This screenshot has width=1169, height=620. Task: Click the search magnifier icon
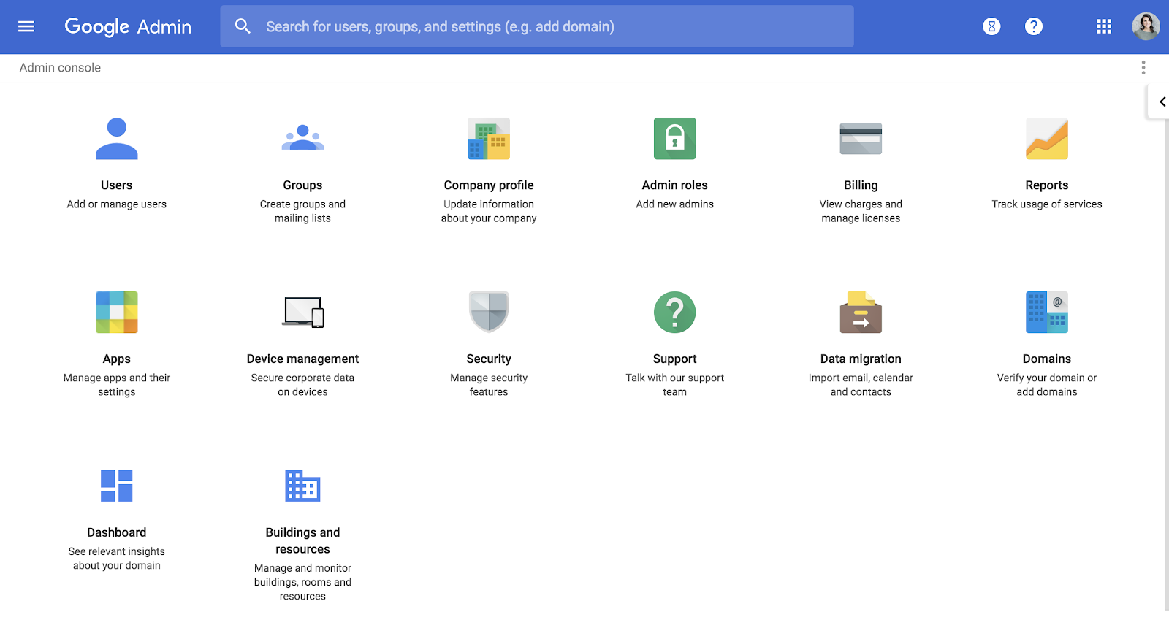[243, 26]
